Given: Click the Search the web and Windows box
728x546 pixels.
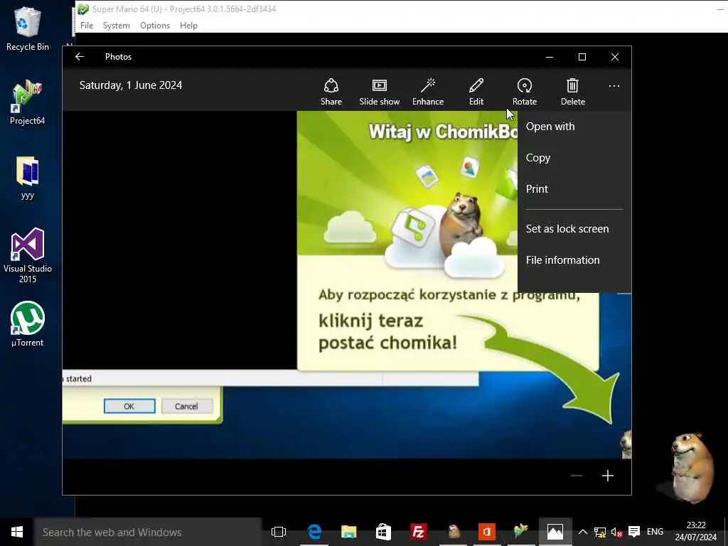Looking at the screenshot, I should (x=148, y=532).
